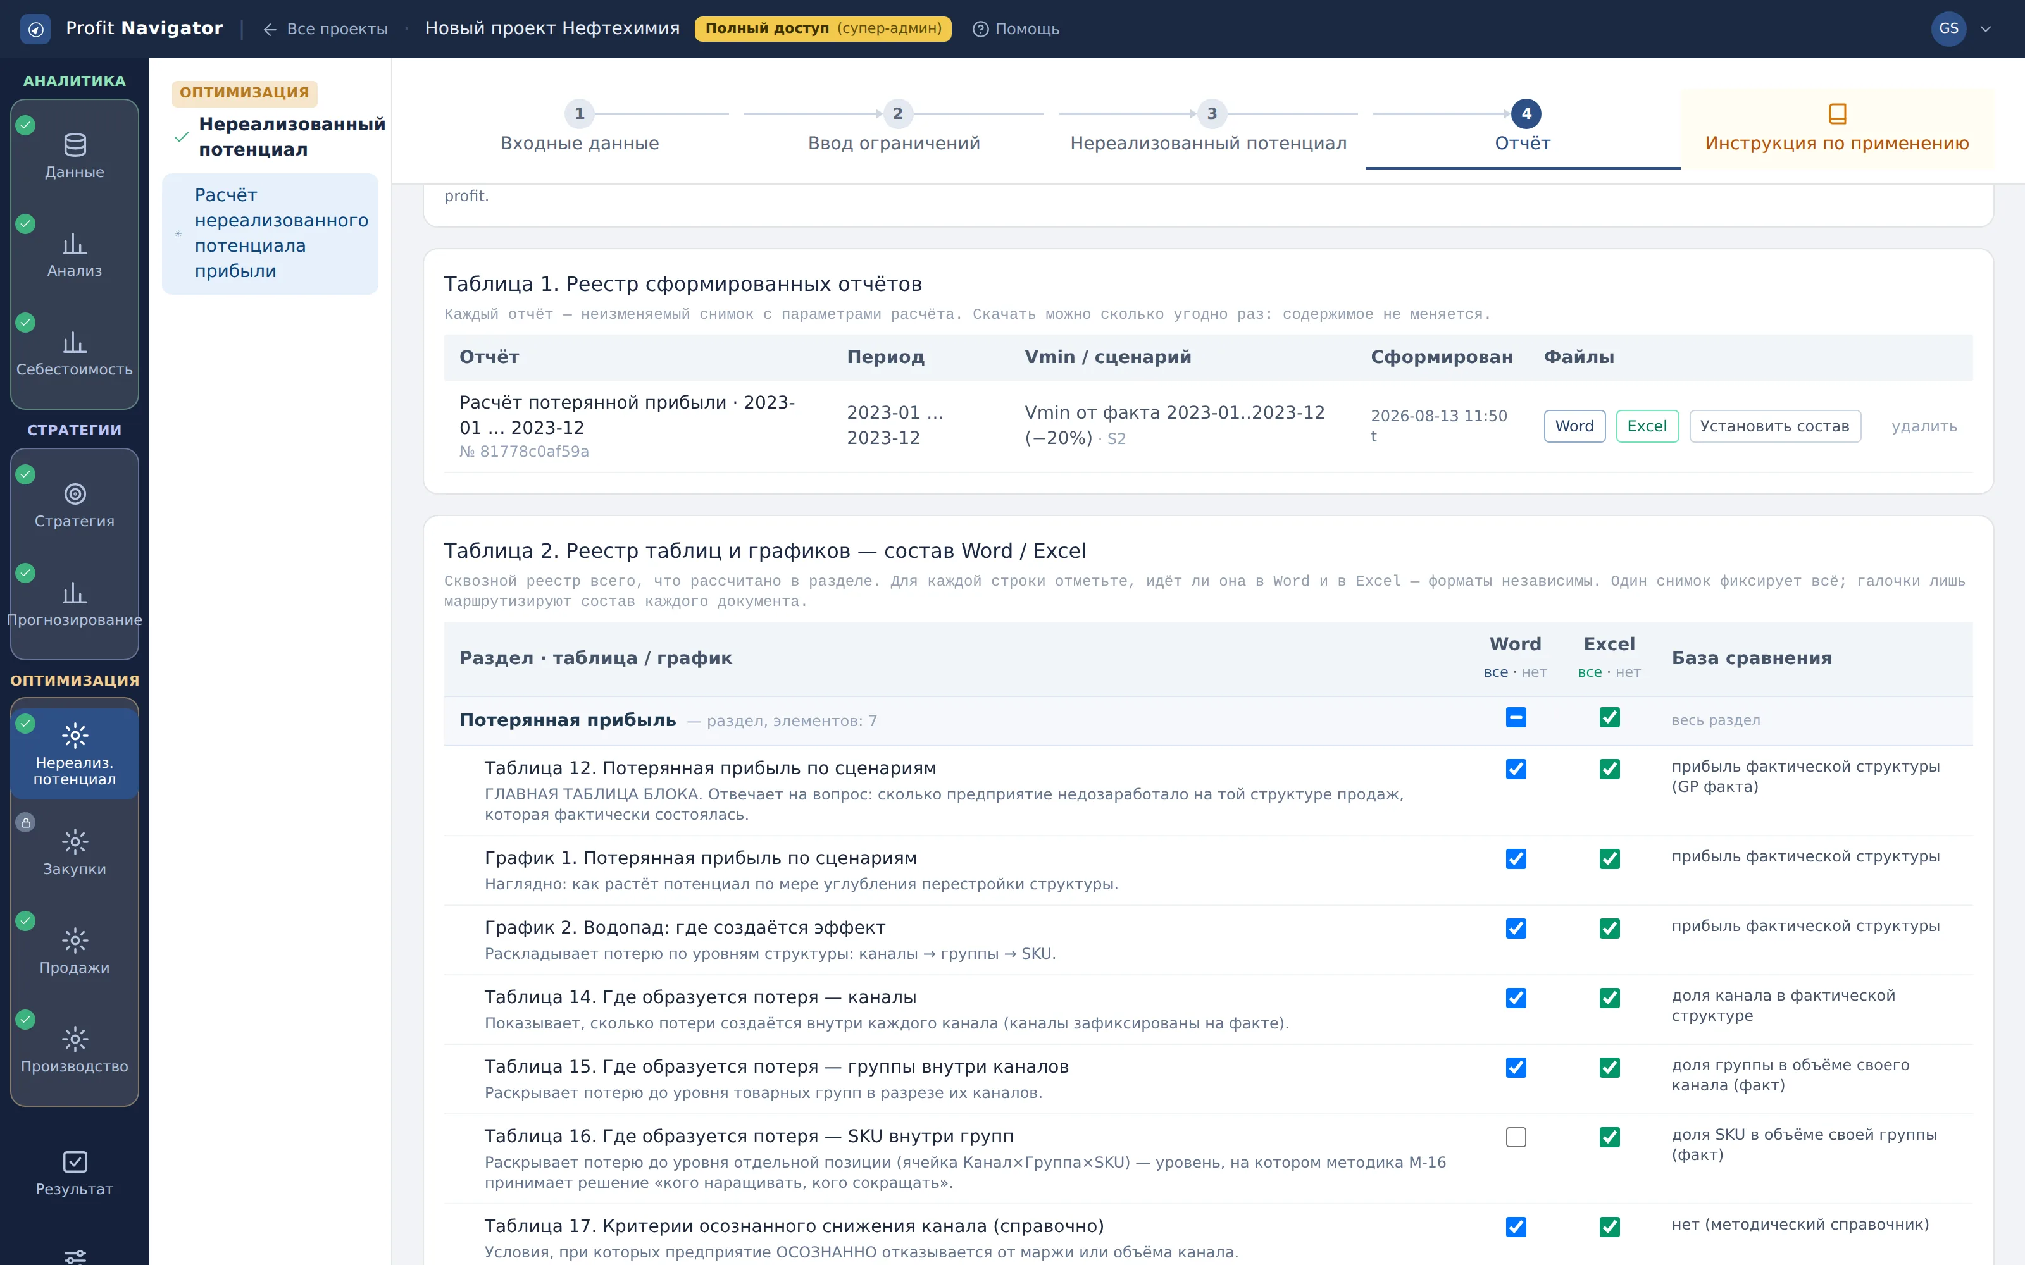Viewport: 2025px width, 1265px height.
Task: Select the Нереализ. потенциал gear icon
Action: [x=75, y=736]
